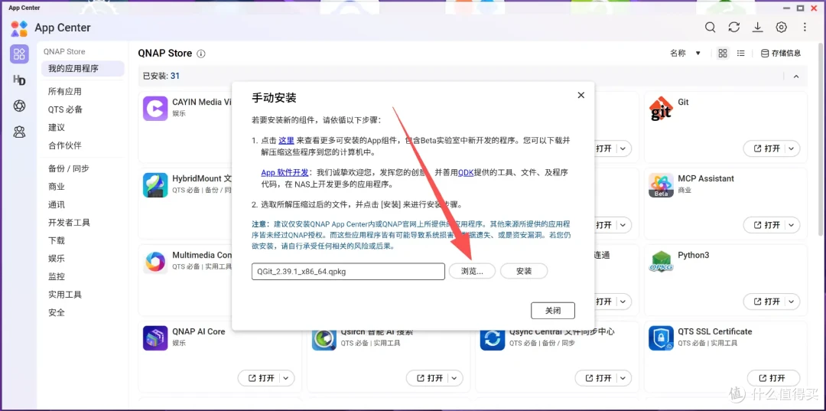Select 实用工具 category
The image size is (826, 411).
(x=65, y=294)
